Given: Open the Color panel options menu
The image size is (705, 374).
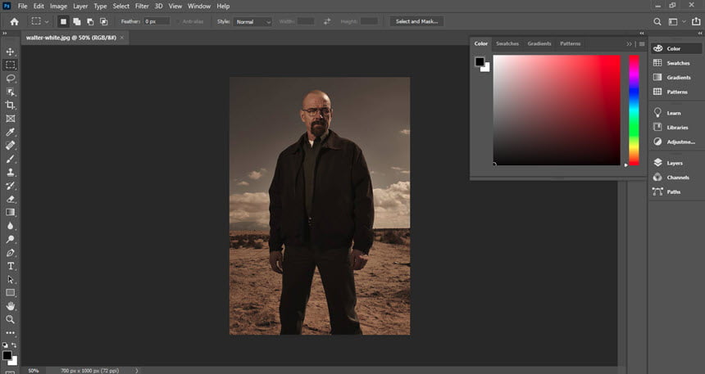Looking at the screenshot, I should tap(642, 44).
